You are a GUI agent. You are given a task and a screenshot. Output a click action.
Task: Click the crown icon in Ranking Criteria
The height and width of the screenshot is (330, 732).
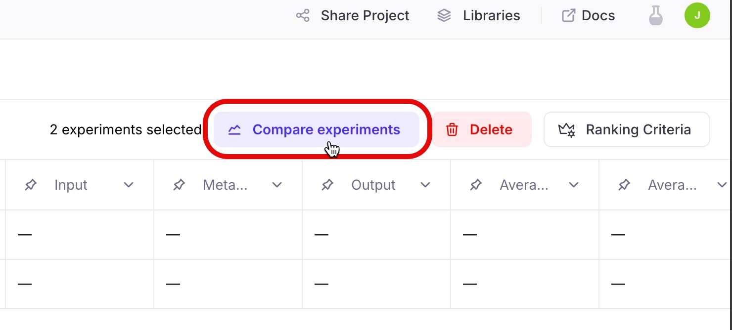point(567,129)
